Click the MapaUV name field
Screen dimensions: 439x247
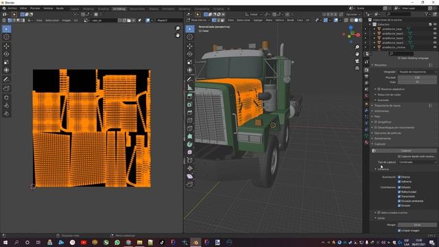(x=169, y=20)
